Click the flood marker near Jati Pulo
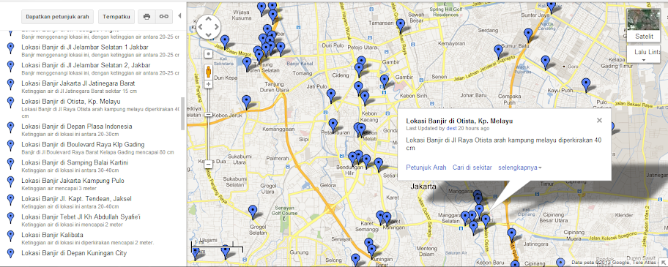The image size is (668, 267). [331, 96]
